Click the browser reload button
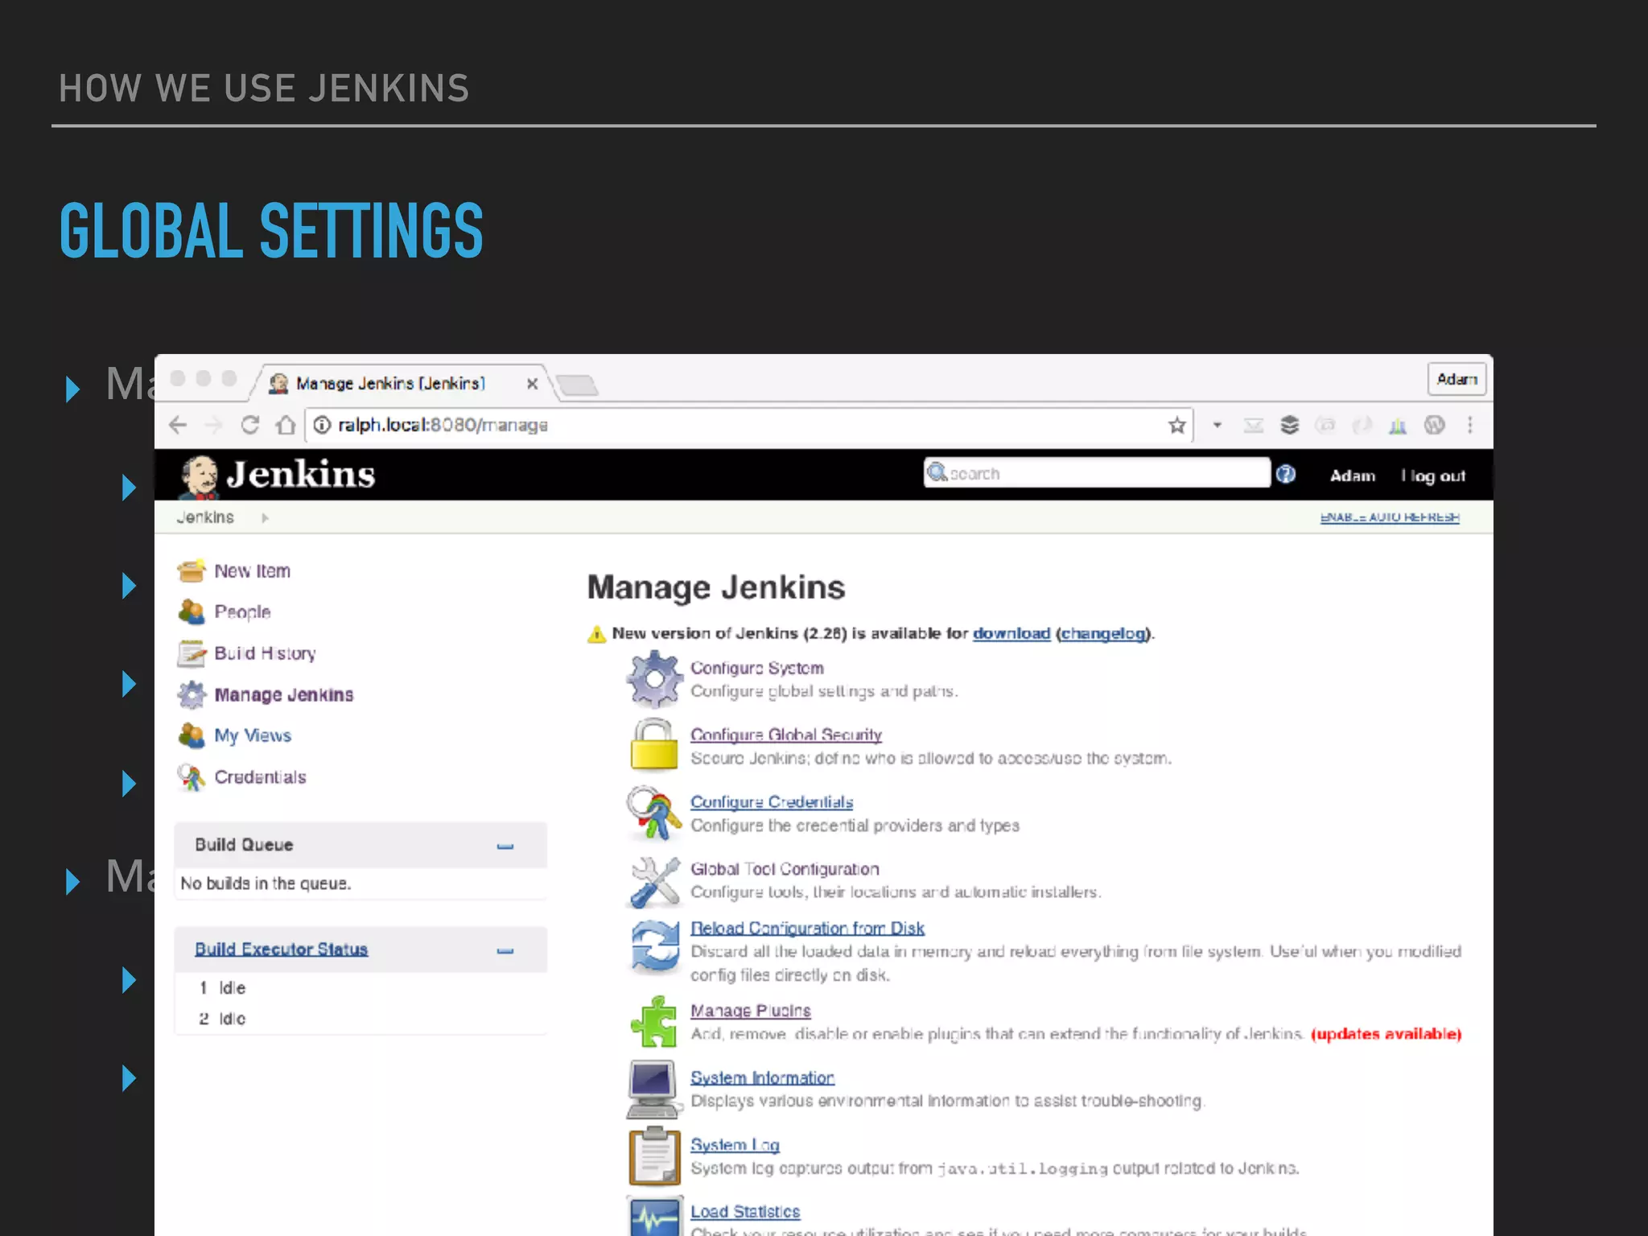The image size is (1648, 1236). point(250,425)
